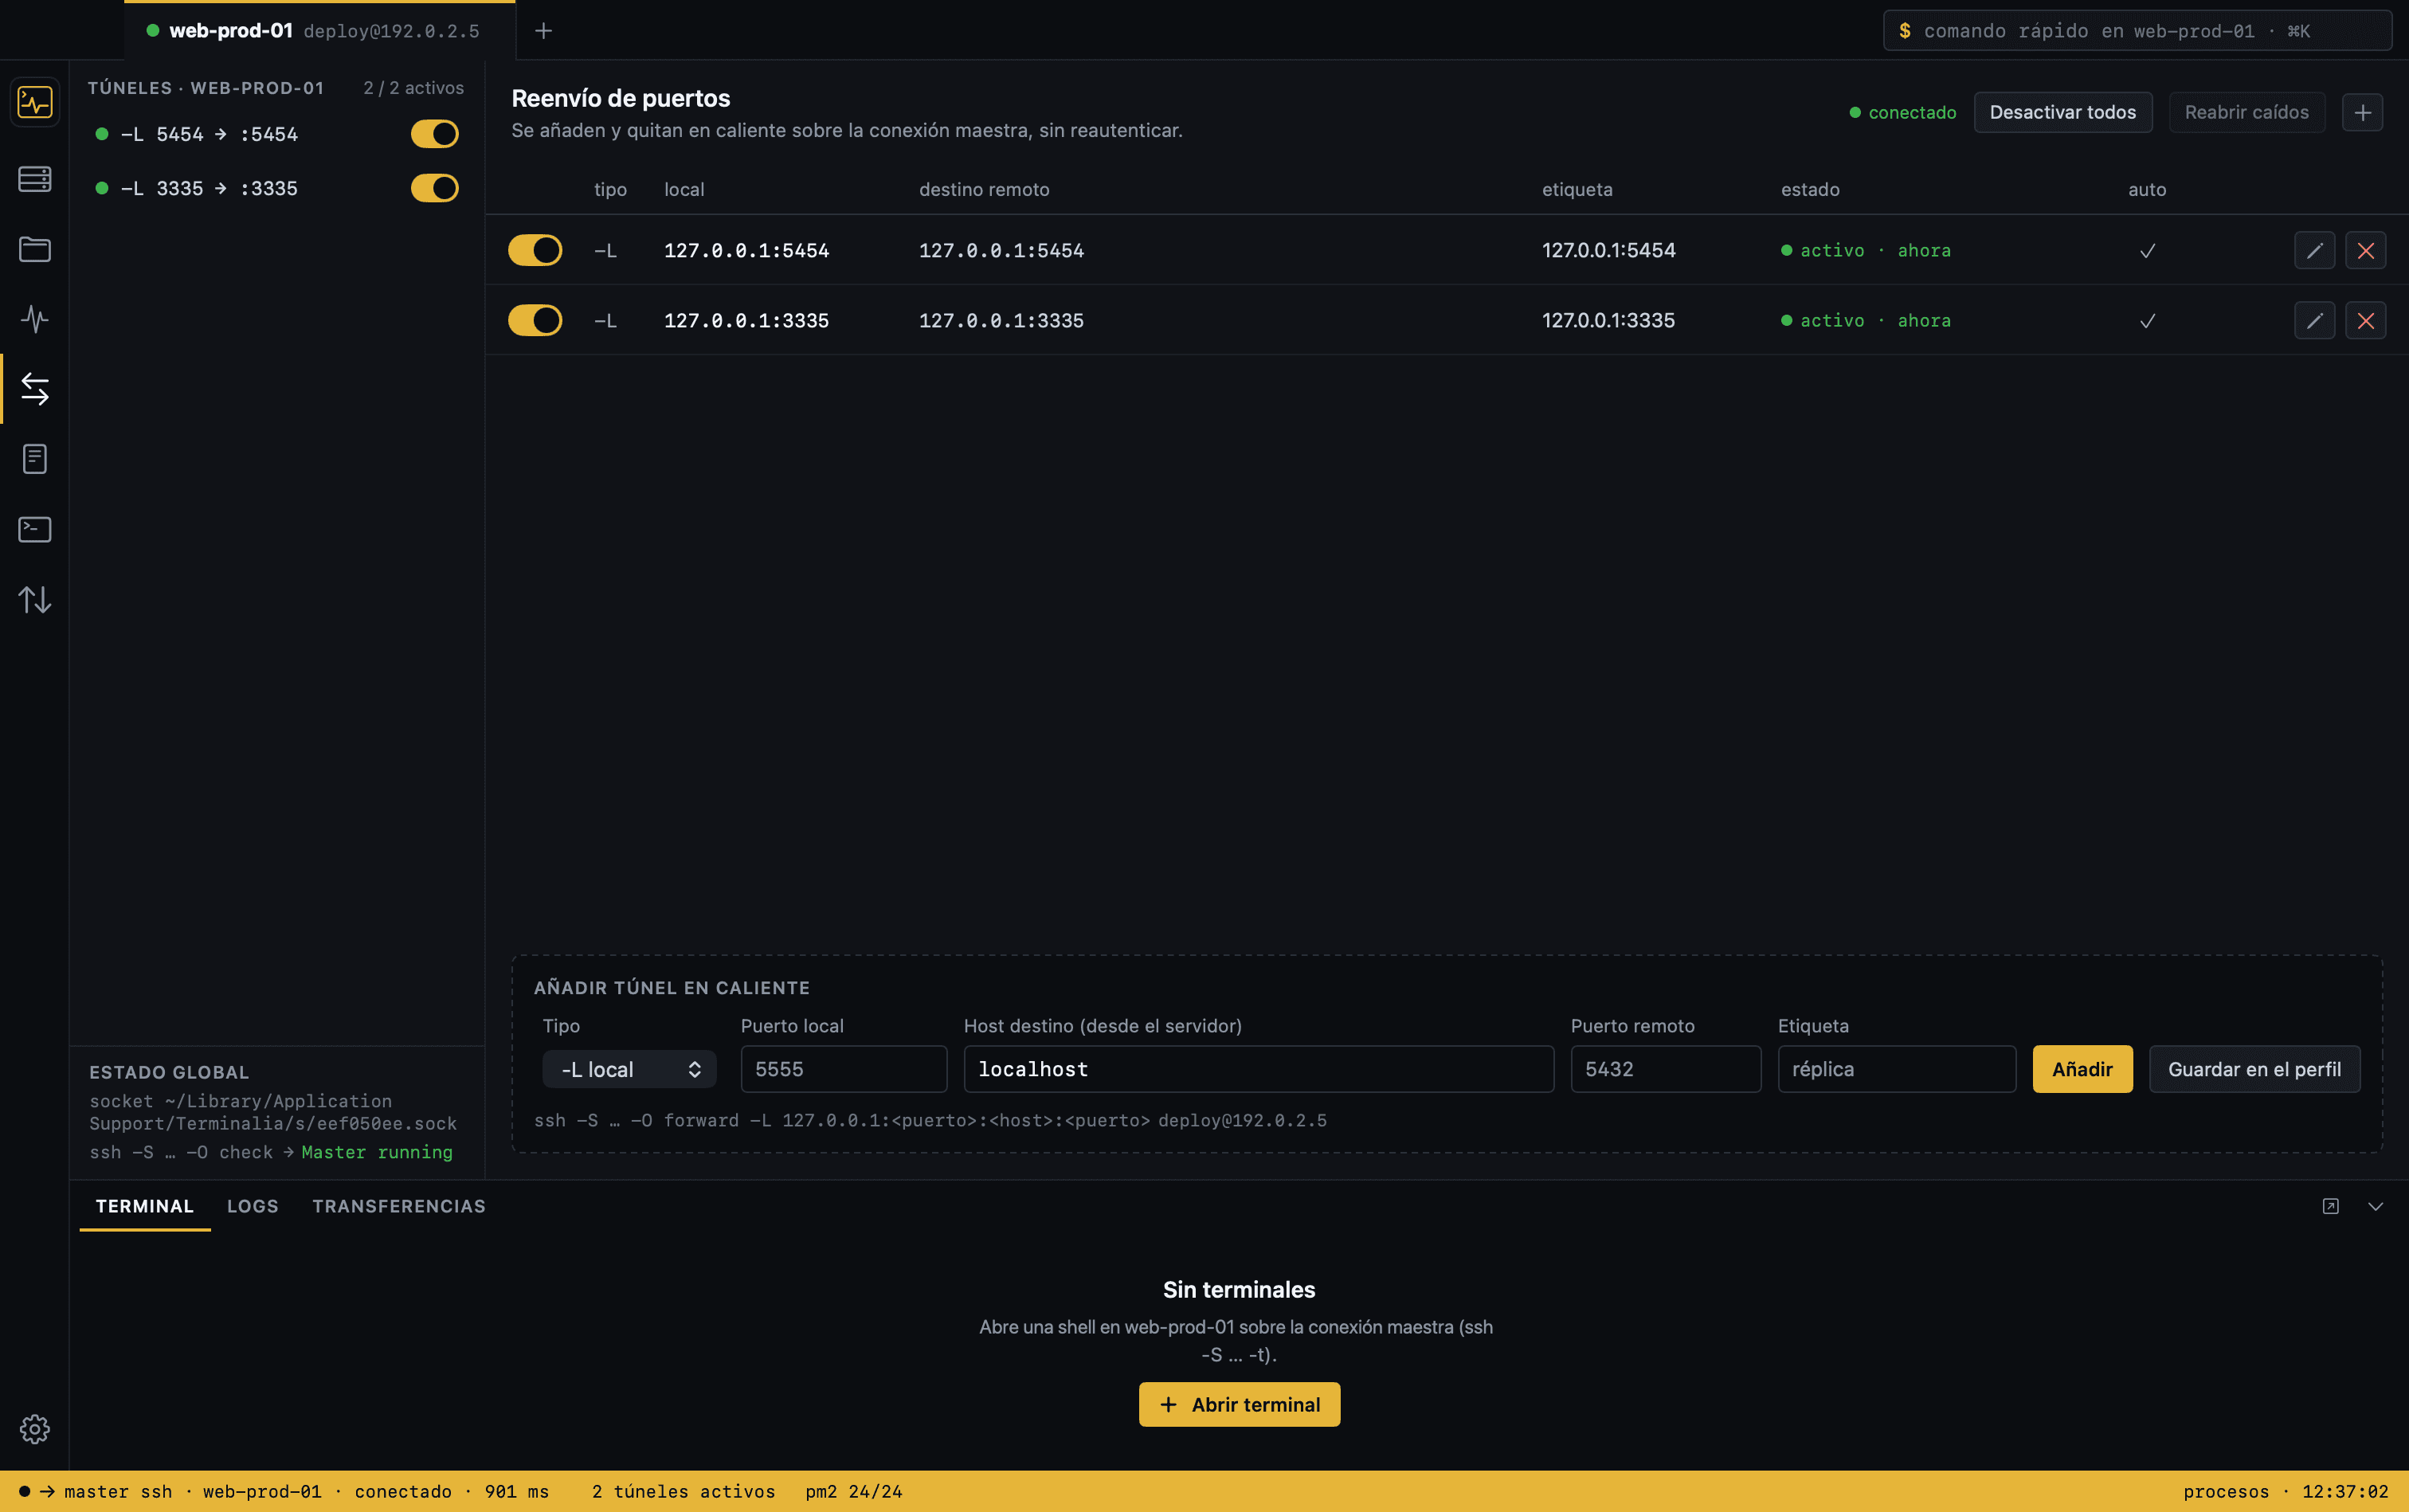Select the port forwarding arrows sidebar icon

tap(35, 389)
